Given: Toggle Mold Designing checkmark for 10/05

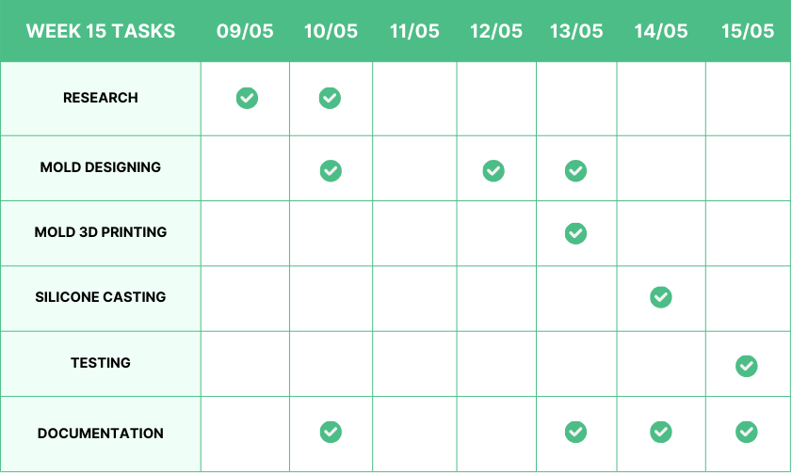Looking at the screenshot, I should tap(330, 170).
